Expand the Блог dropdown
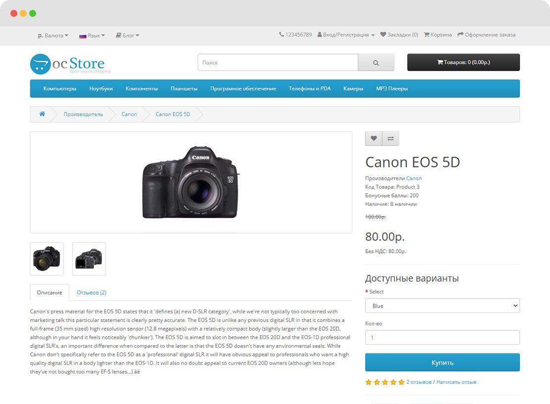This screenshot has height=404, width=550. point(128,36)
